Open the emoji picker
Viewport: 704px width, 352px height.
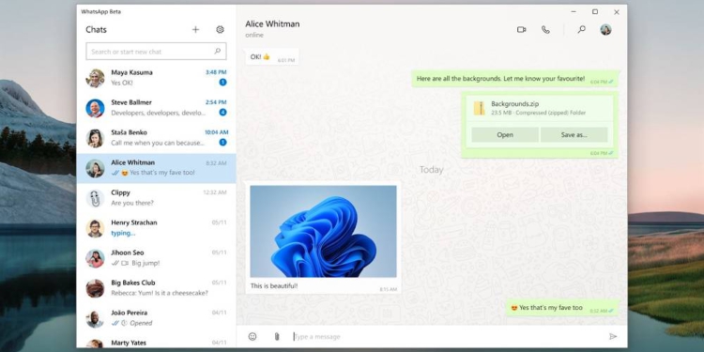(253, 336)
